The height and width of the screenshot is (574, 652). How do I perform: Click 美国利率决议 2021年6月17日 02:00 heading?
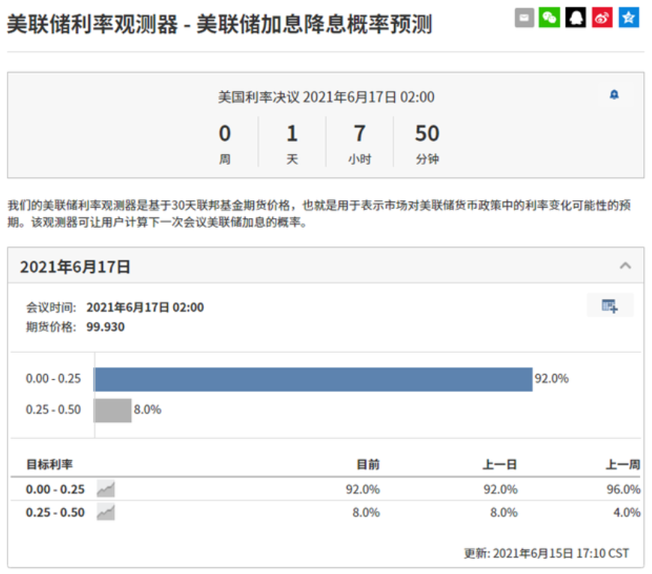pos(327,97)
